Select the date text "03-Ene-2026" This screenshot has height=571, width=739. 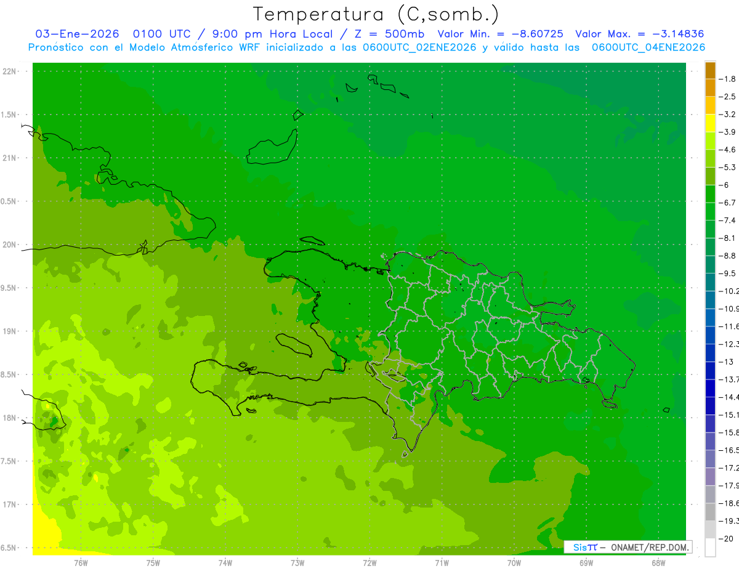tap(77, 34)
